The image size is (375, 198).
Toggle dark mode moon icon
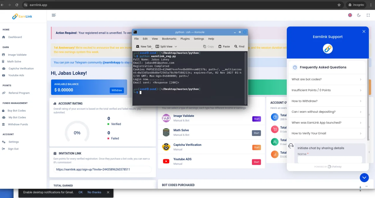pos(359,15)
